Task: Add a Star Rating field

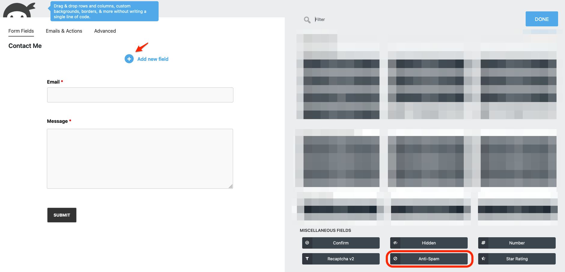Action: click(x=517, y=259)
